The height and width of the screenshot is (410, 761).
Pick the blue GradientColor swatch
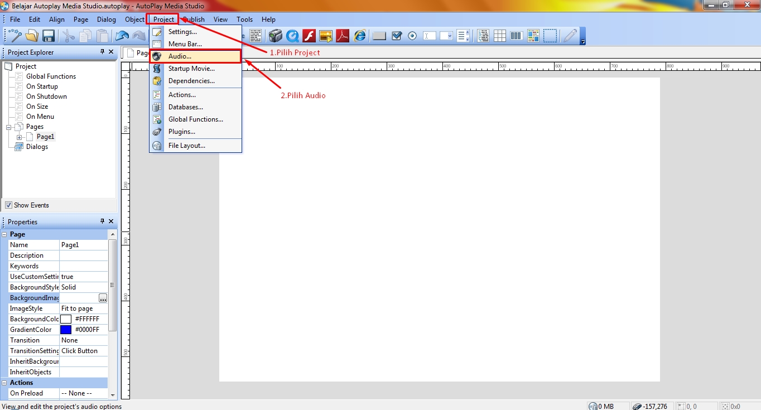(66, 330)
